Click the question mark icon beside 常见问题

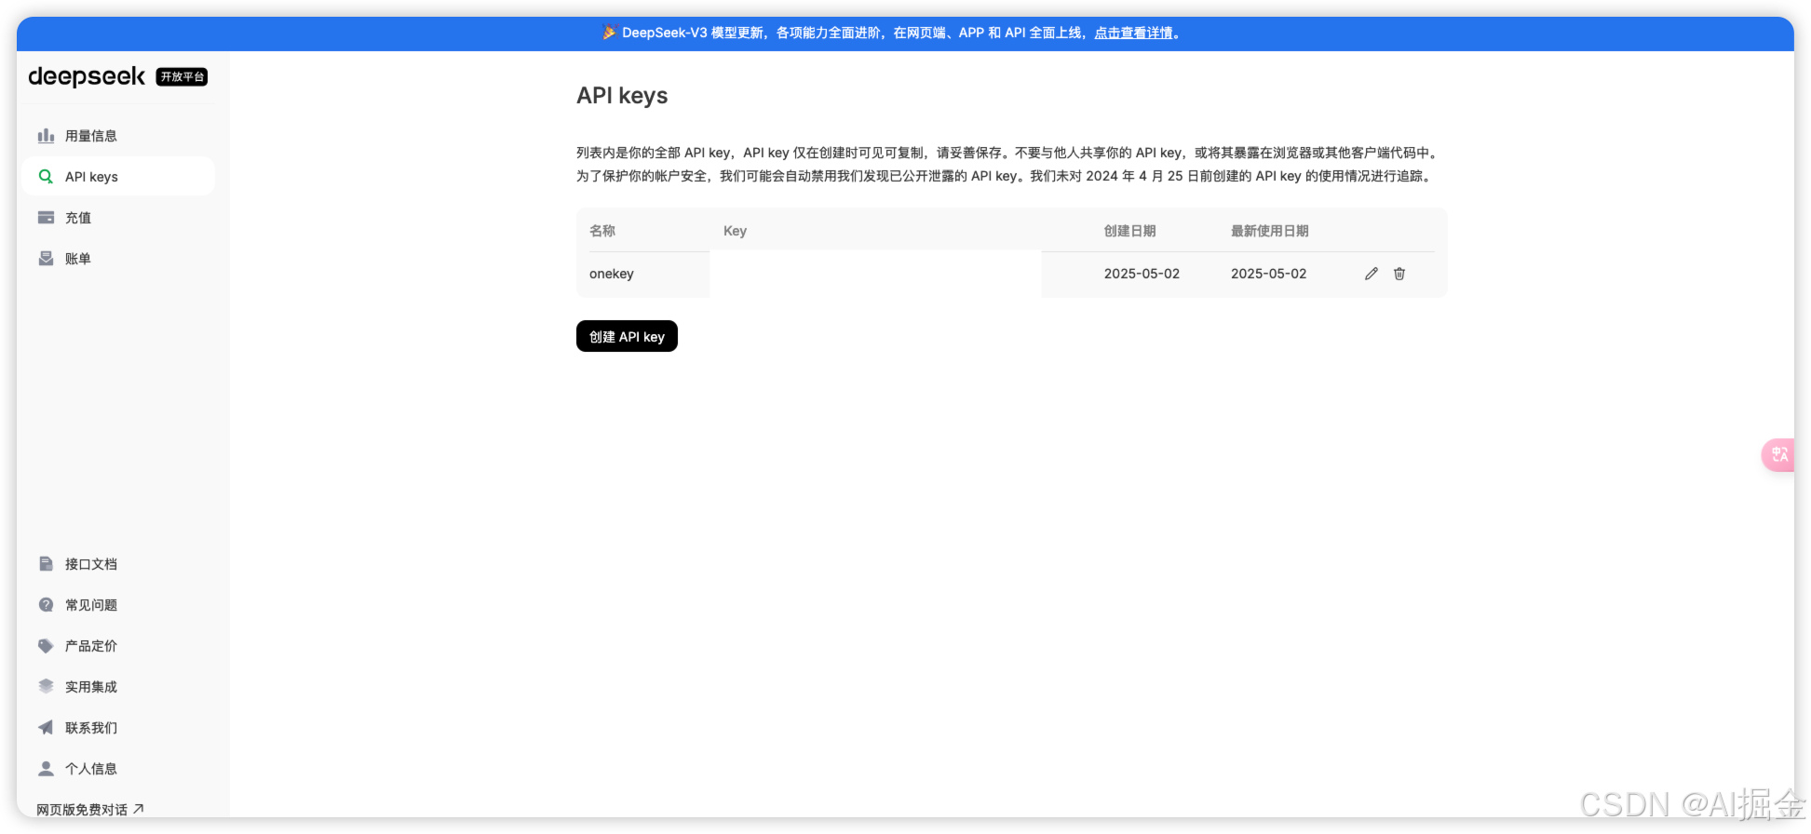click(46, 605)
